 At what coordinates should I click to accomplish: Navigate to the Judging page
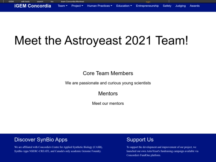180,6
